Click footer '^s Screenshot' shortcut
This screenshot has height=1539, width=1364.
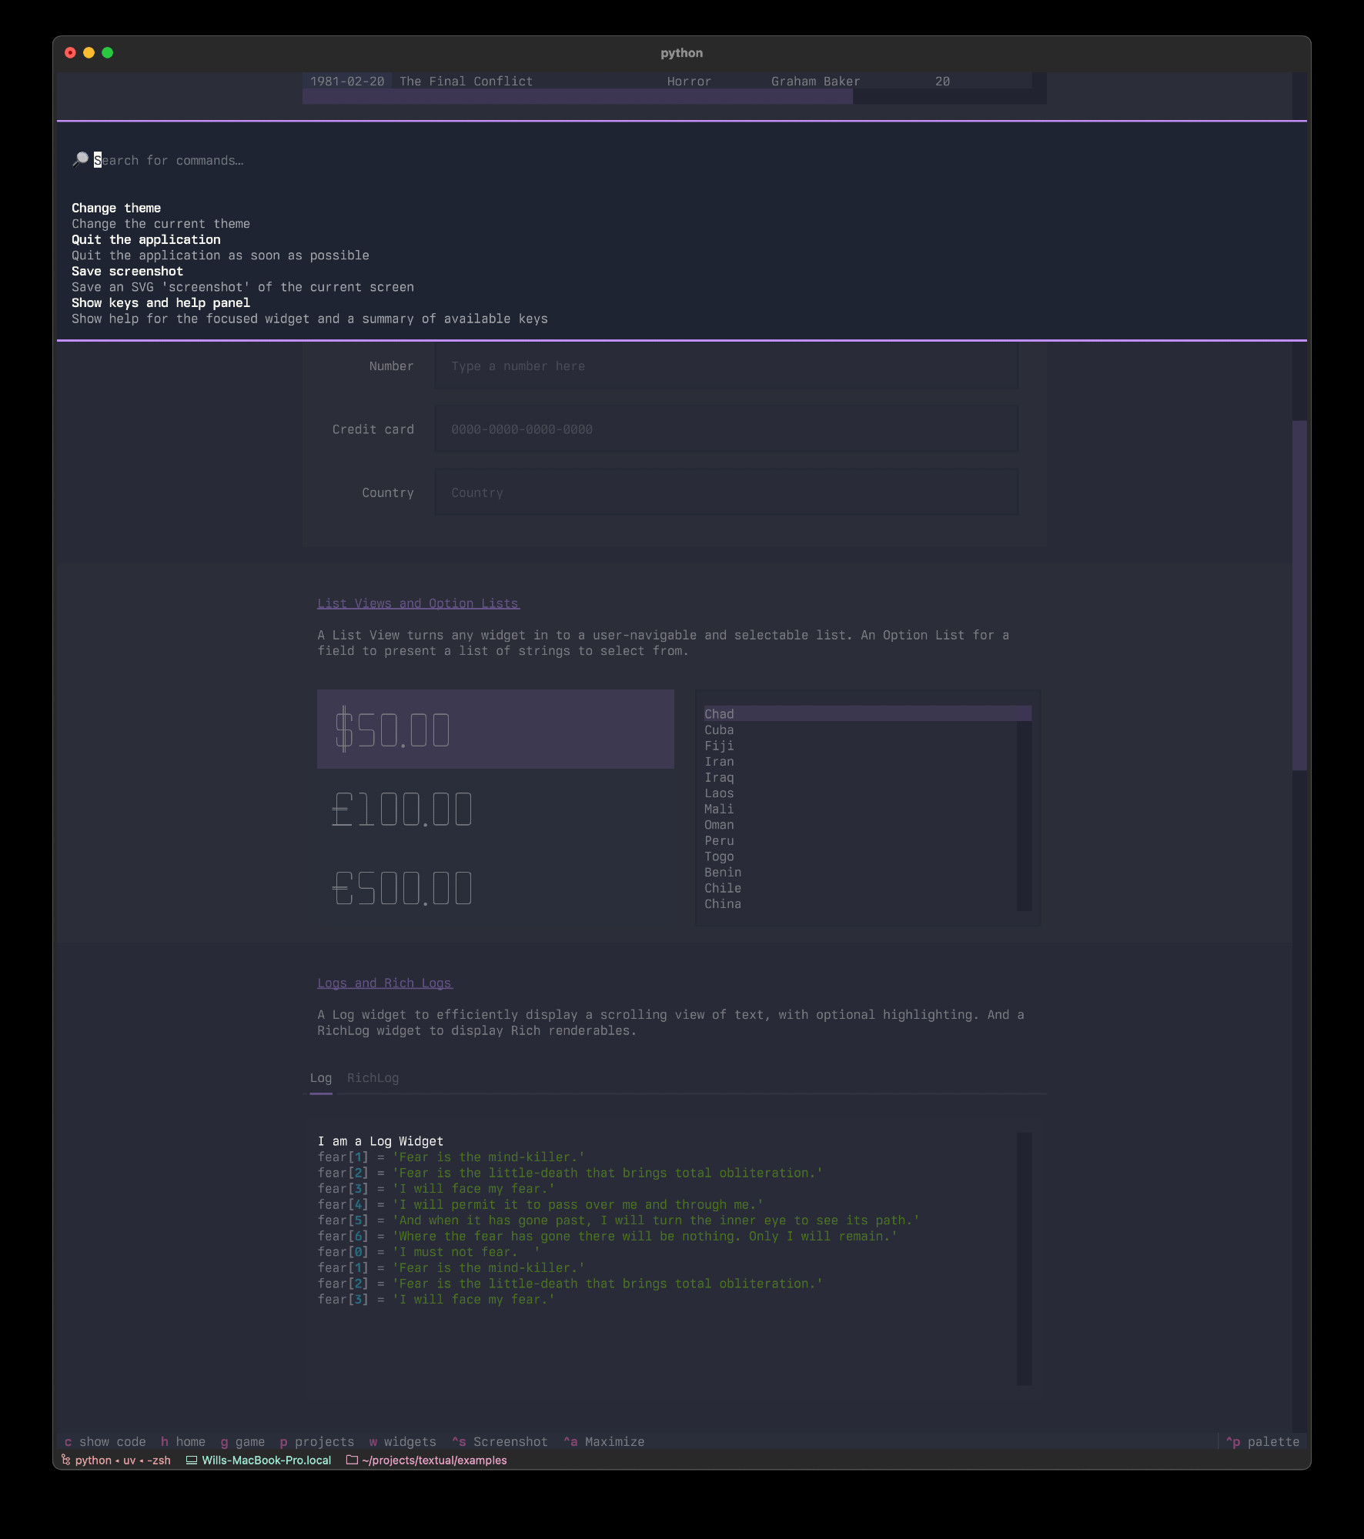click(500, 1441)
